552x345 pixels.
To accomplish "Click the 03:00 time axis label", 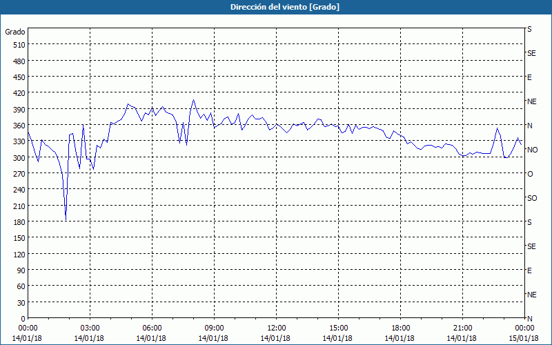I will [90, 328].
